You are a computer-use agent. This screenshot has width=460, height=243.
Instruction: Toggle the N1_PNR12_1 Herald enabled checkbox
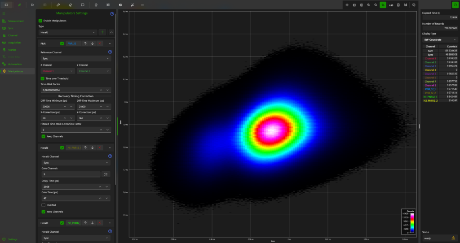[x=62, y=148]
